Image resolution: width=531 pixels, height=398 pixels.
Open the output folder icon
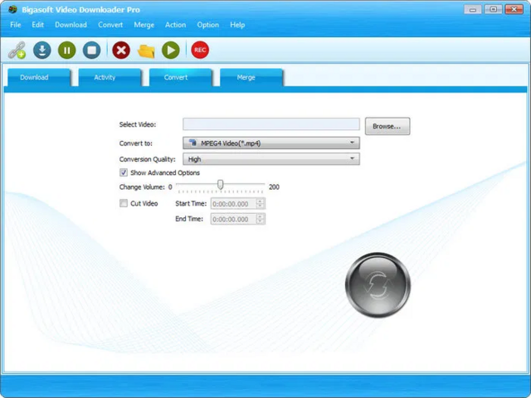[146, 51]
